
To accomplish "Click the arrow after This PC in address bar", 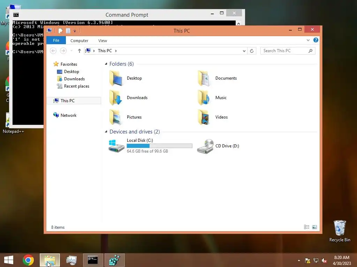I will point(116,51).
